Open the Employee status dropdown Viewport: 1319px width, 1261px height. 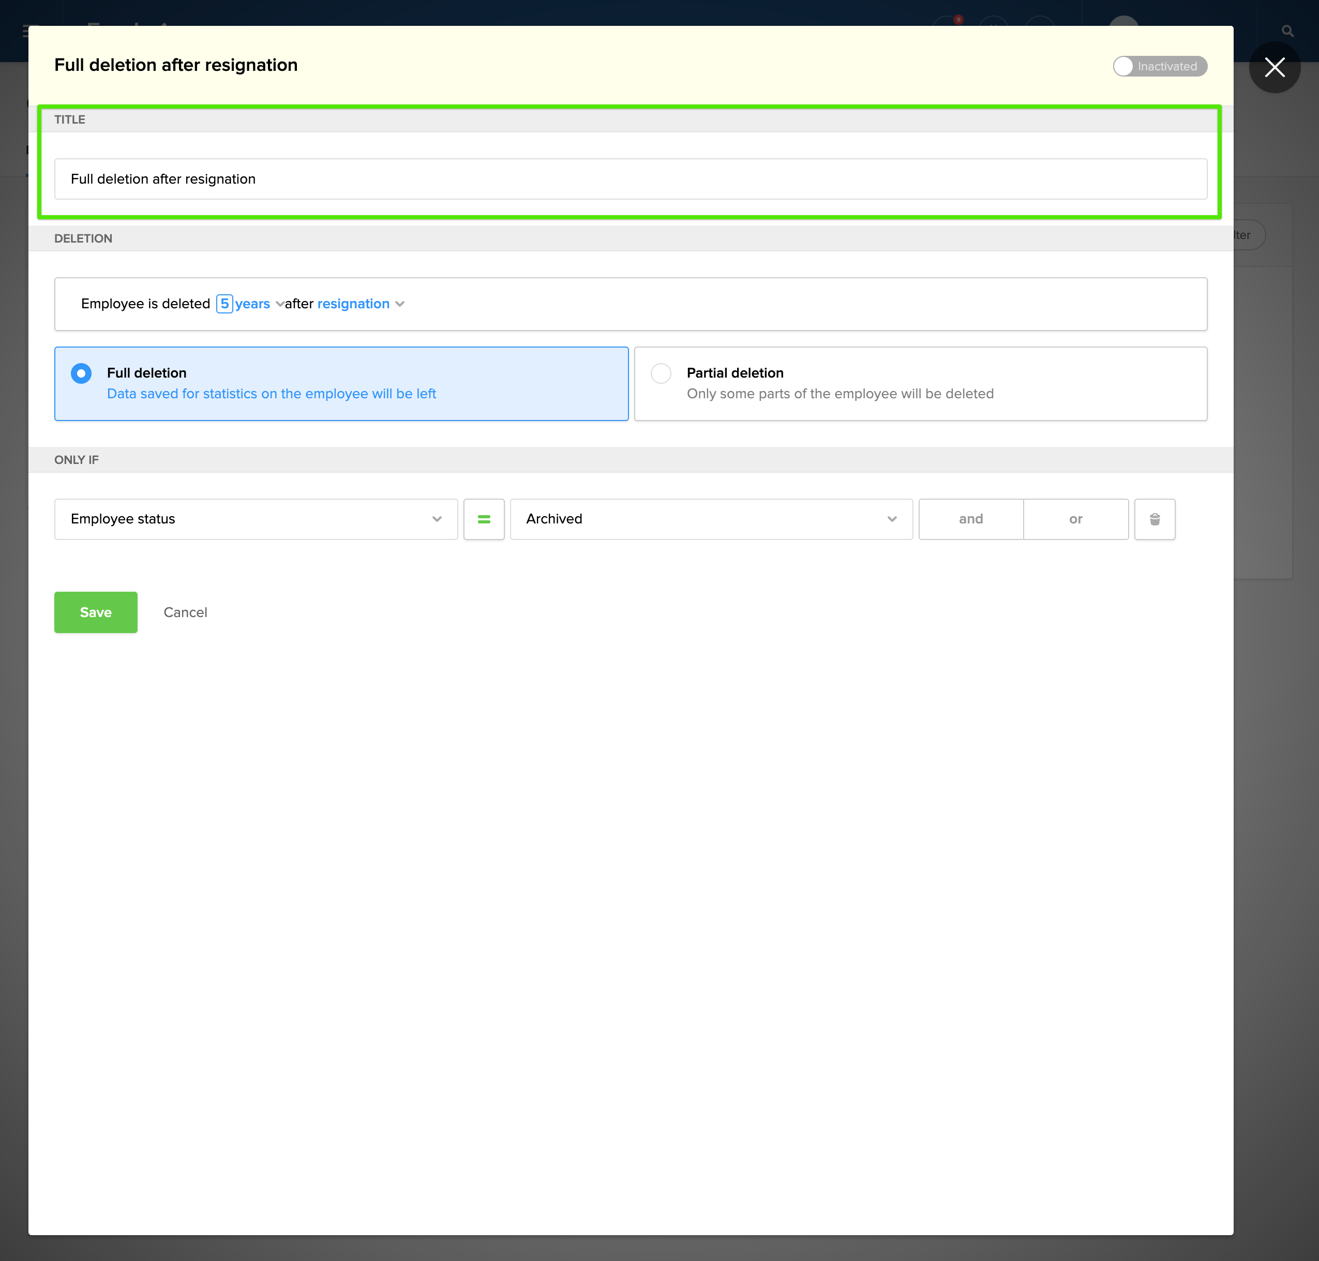point(256,519)
